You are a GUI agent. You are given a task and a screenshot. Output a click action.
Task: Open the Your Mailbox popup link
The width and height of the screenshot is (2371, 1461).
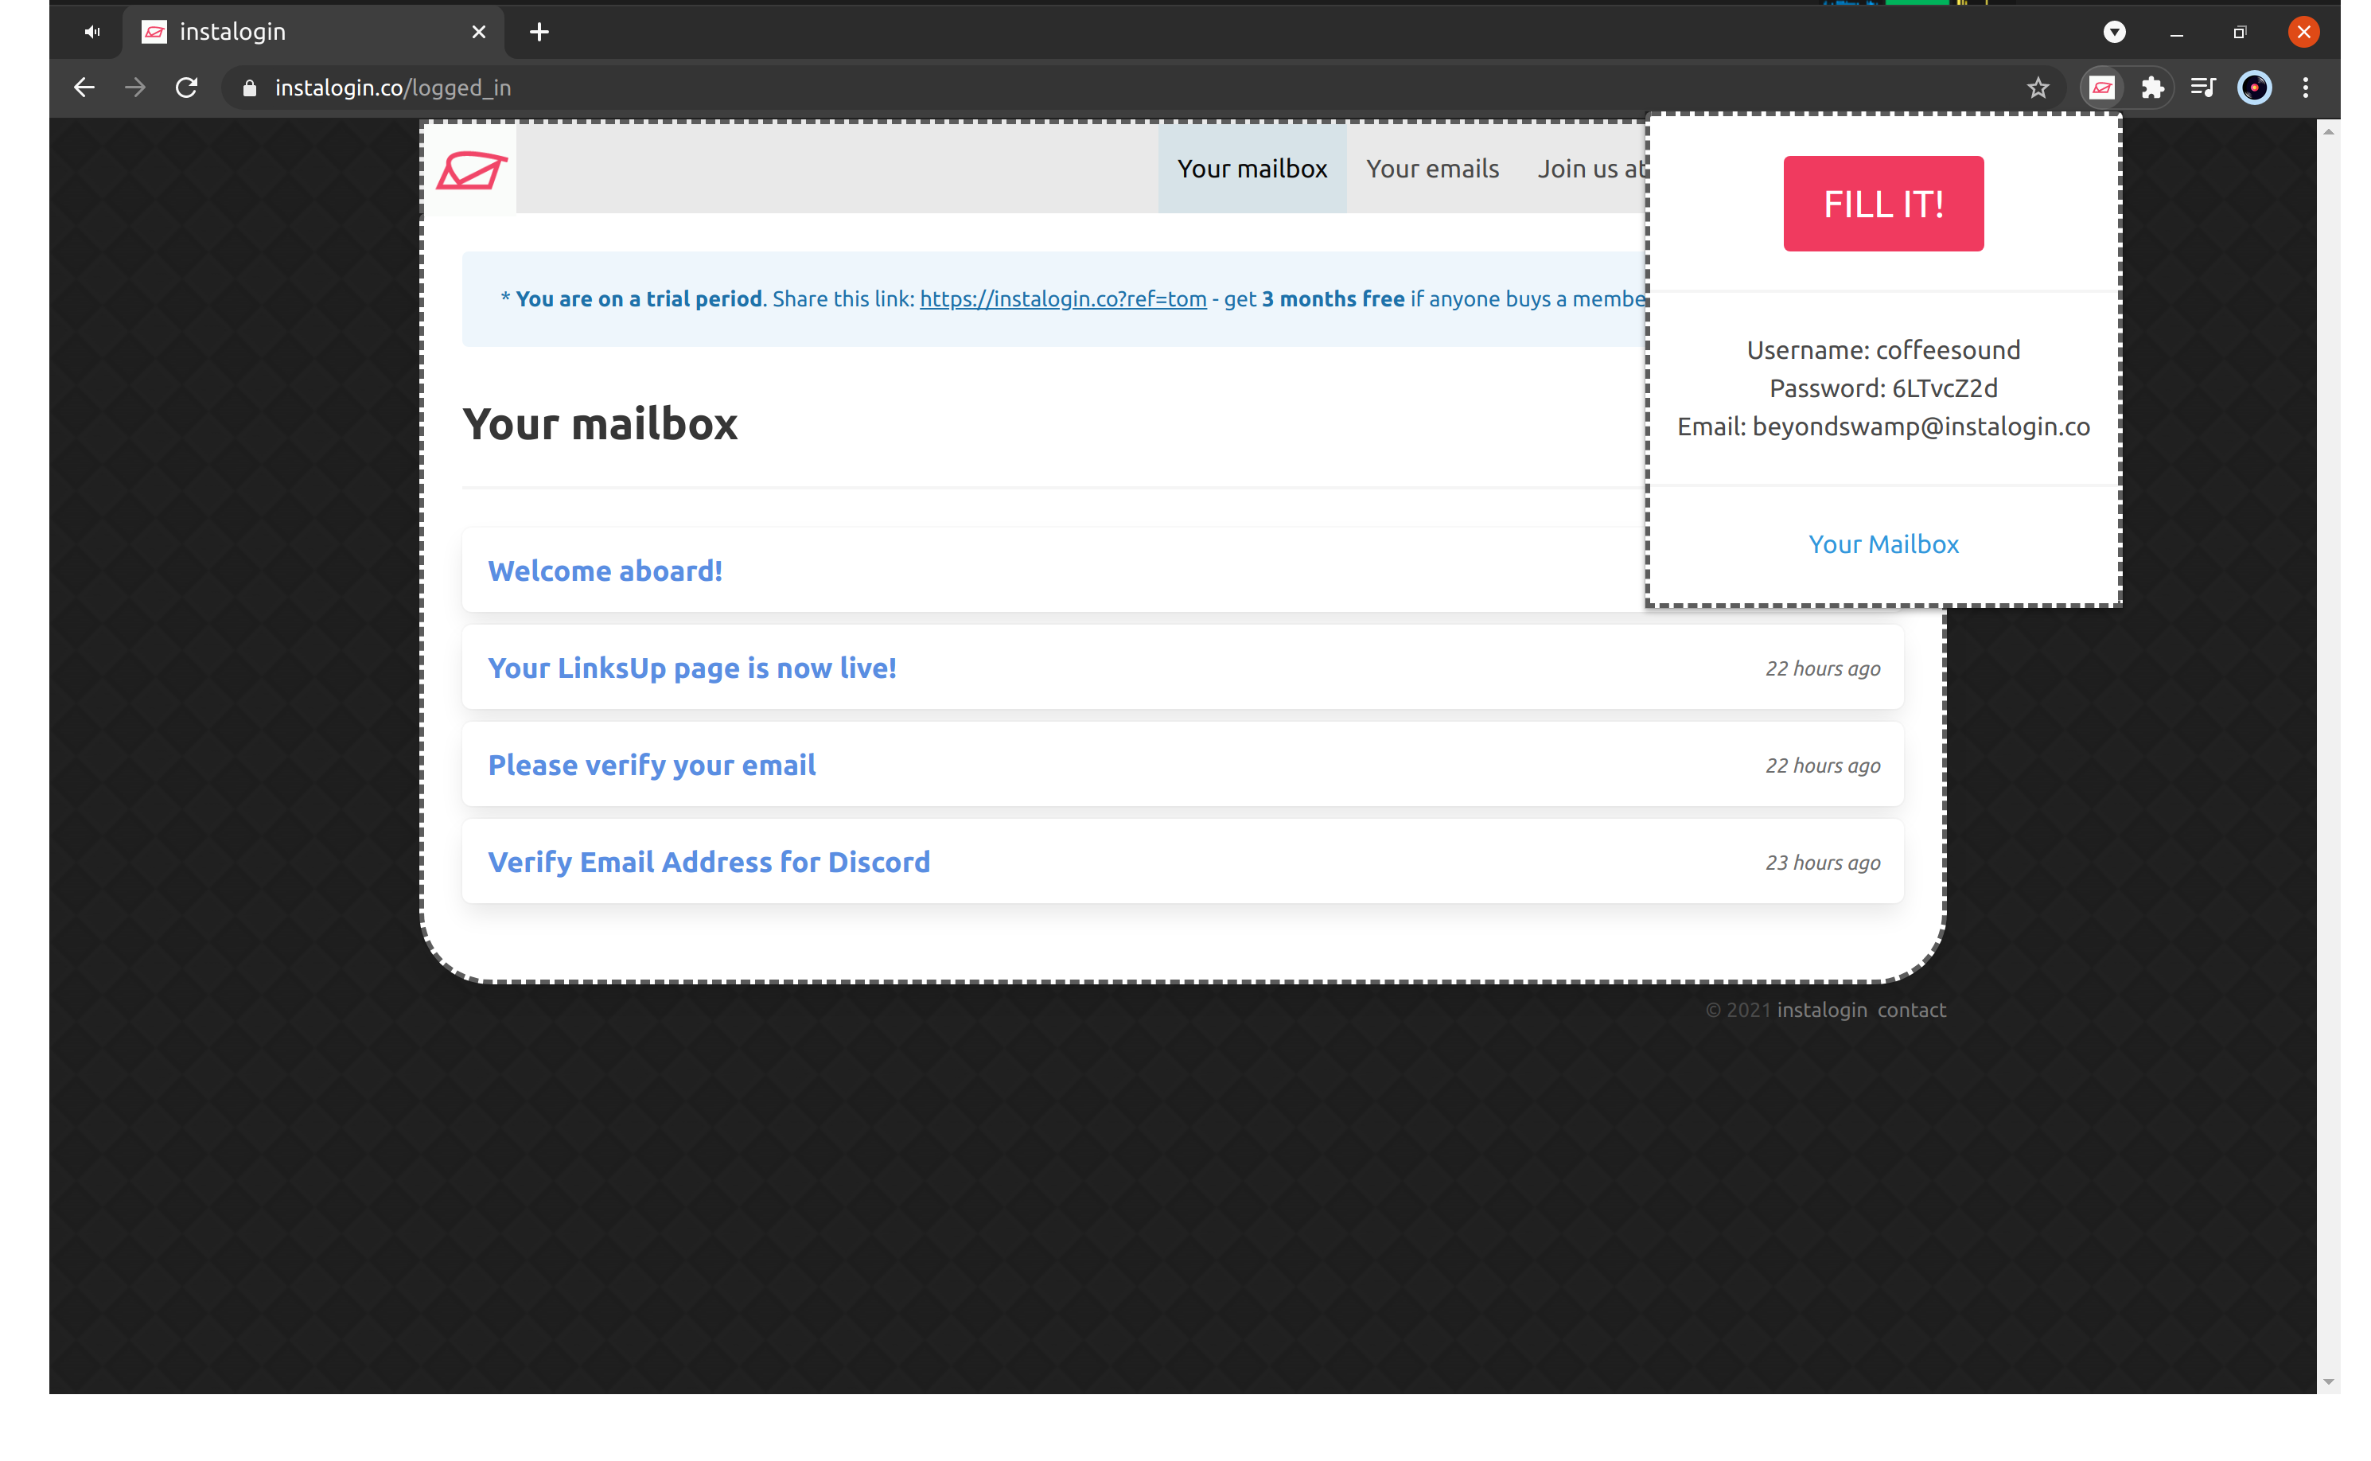1882,544
